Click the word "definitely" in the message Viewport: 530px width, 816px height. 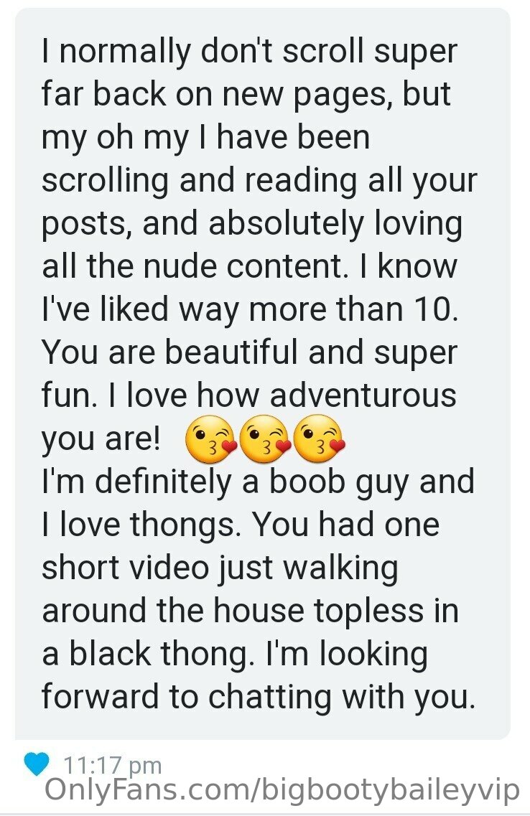pos(163,482)
